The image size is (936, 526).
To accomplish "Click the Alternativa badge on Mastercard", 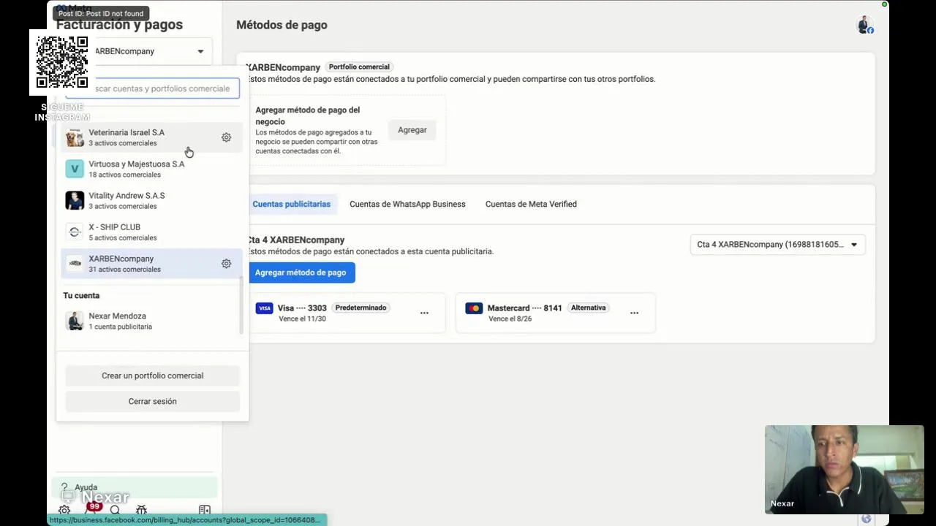I will coord(589,308).
